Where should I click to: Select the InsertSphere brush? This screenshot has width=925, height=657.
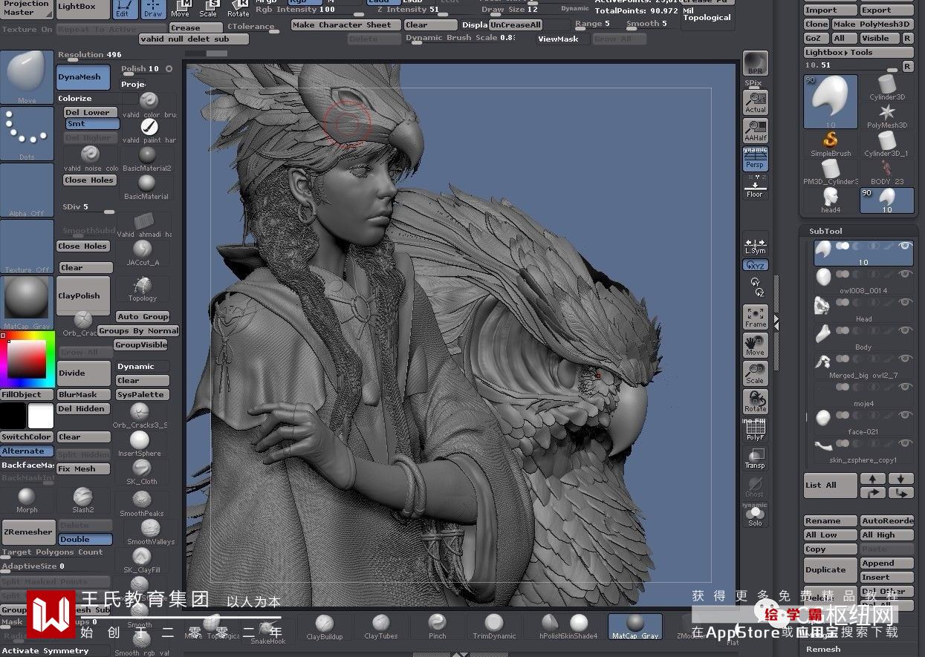point(140,443)
